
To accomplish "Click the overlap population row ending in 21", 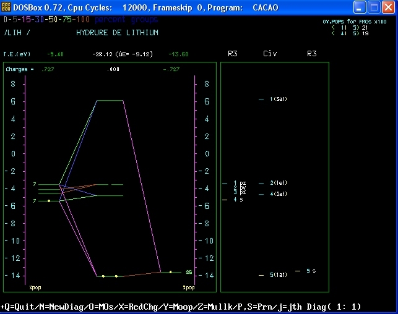I will (x=350, y=27).
